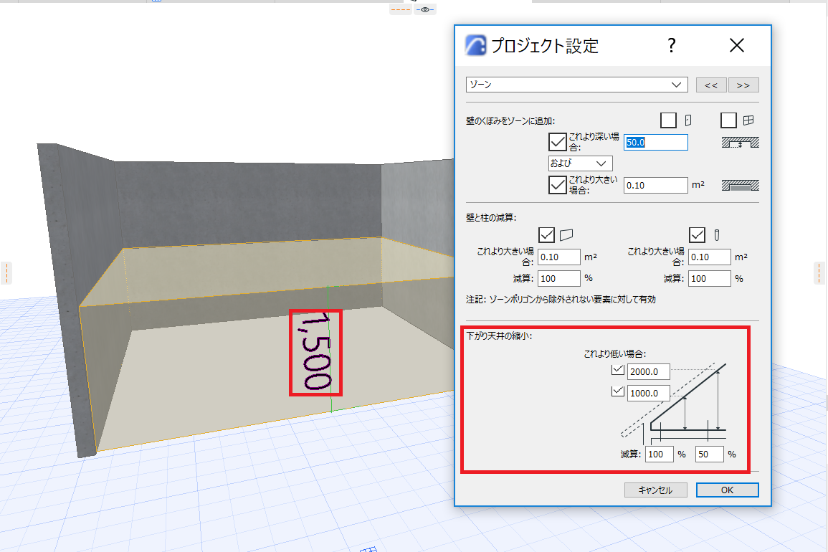Toggle the window recess checkbox
This screenshot has height=552, width=828.
[x=728, y=120]
